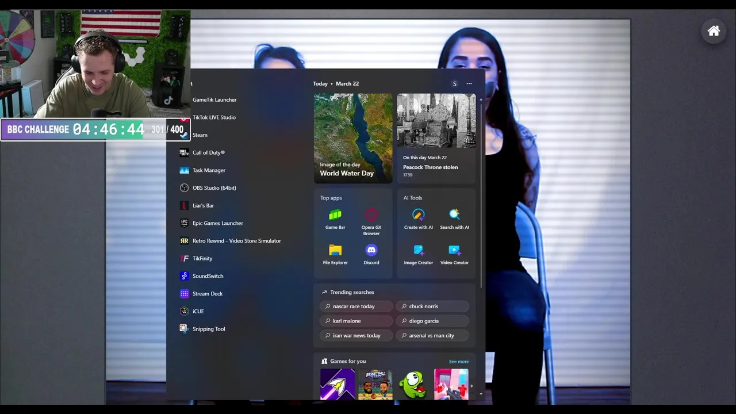Select Search with AI tool
736x414 pixels.
[454, 220]
